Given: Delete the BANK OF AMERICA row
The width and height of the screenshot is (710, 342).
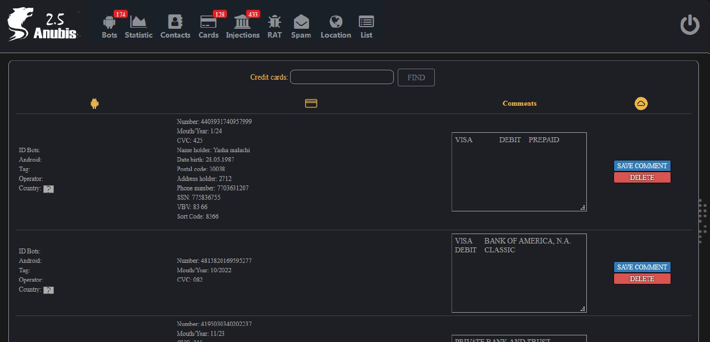Looking at the screenshot, I should [642, 279].
